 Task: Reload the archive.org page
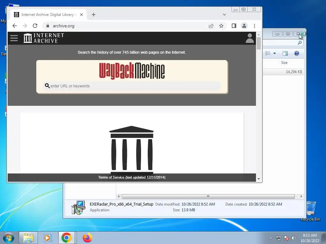(x=35, y=26)
